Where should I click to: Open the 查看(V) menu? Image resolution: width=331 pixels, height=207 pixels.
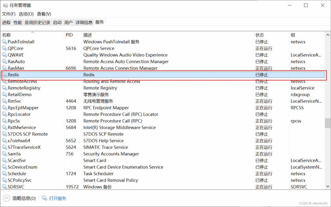coord(44,14)
